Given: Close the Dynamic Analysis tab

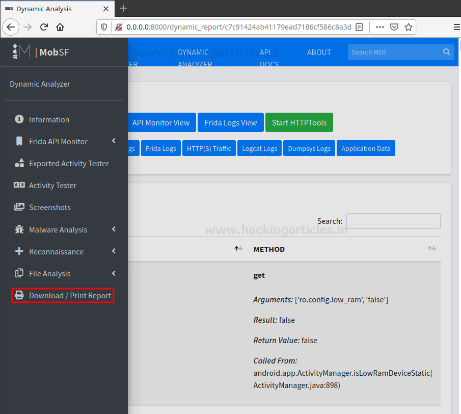Looking at the screenshot, I should click(x=106, y=9).
